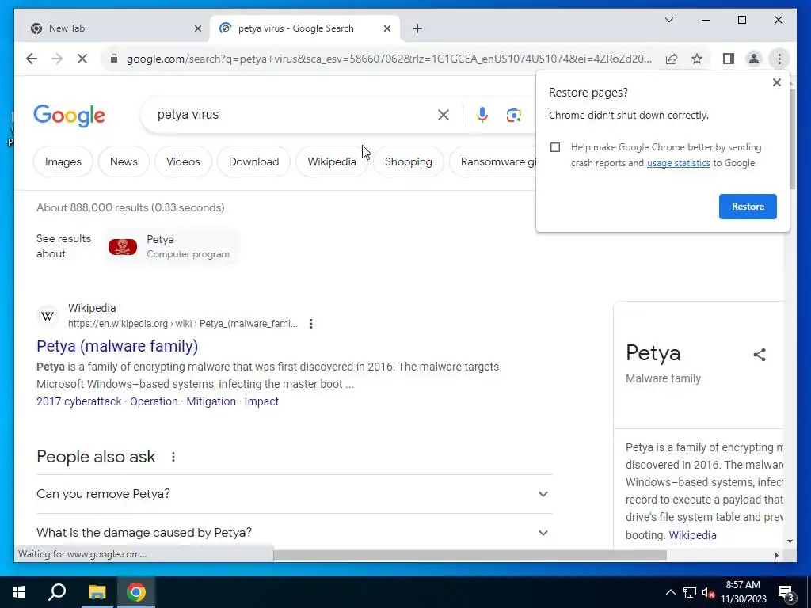Expand 'What is the damage caused by Petya?'
The height and width of the screenshot is (608, 811).
coord(295,533)
